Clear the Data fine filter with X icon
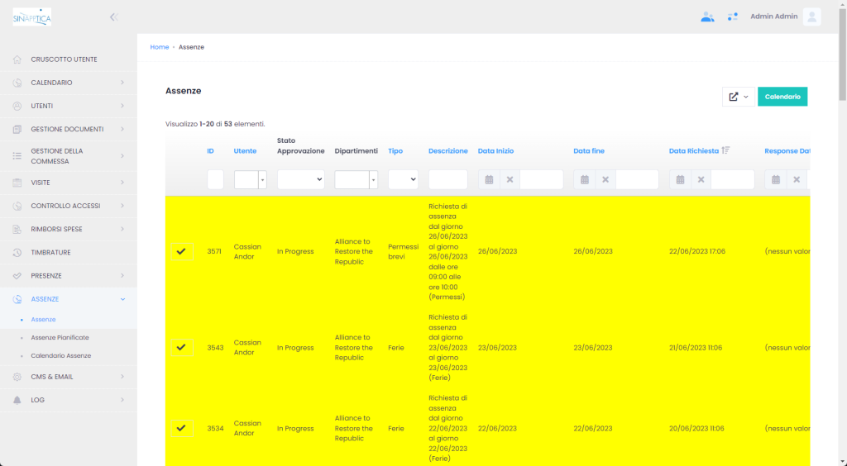This screenshot has height=466, width=847. [605, 179]
